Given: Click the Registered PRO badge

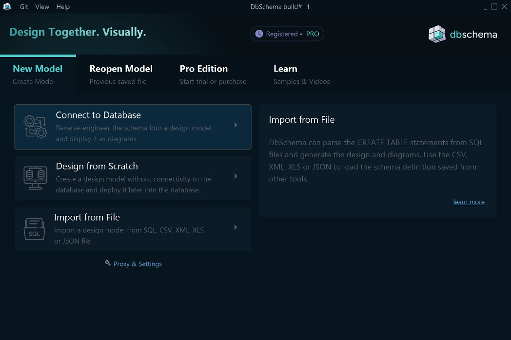Looking at the screenshot, I should coord(287,34).
